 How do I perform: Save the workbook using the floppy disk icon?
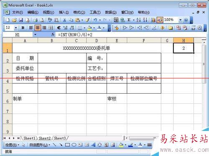tap(21, 20)
